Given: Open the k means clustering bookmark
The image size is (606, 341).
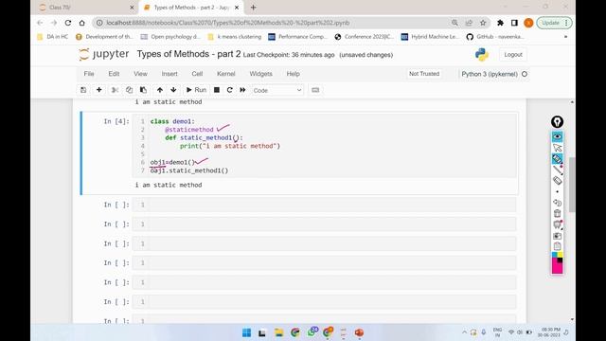Looking at the screenshot, I should 235,37.
